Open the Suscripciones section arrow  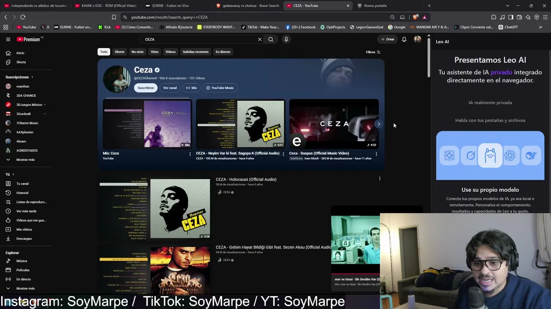[32, 77]
